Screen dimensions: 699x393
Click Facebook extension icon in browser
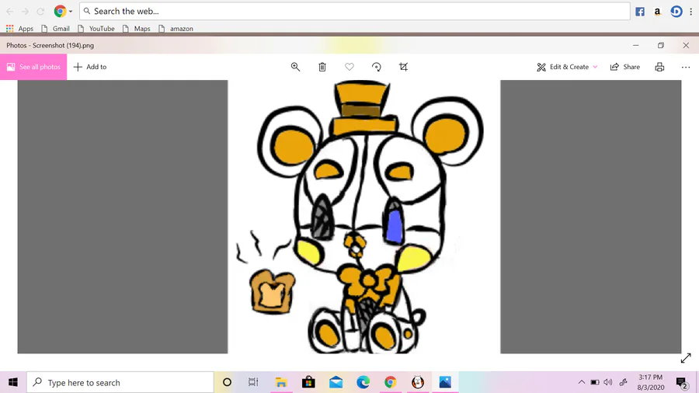640,12
